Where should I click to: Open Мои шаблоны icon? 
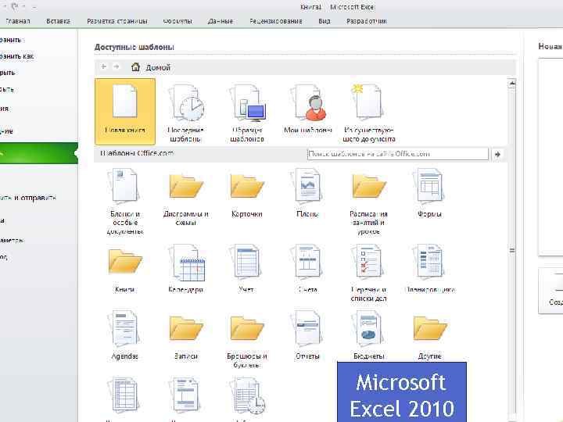[308, 109]
